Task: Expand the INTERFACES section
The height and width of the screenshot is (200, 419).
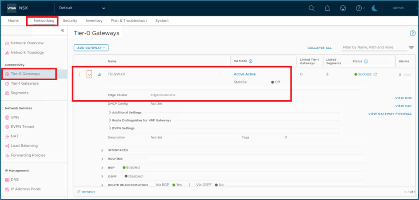Action: [x=102, y=150]
